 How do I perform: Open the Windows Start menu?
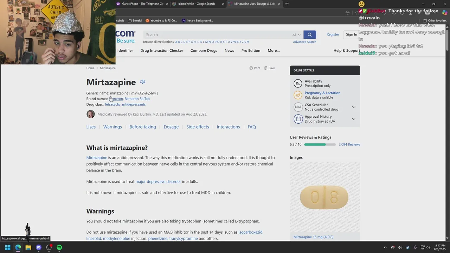coord(7,247)
